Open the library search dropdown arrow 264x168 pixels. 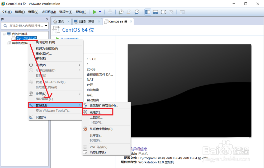click(x=46, y=26)
